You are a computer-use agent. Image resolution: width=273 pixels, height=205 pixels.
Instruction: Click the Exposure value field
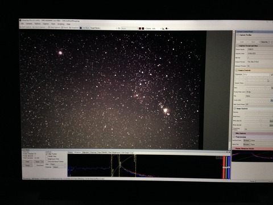click(257, 75)
